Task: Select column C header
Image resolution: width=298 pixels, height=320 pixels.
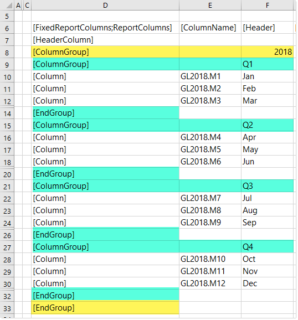Action: [27, 6]
